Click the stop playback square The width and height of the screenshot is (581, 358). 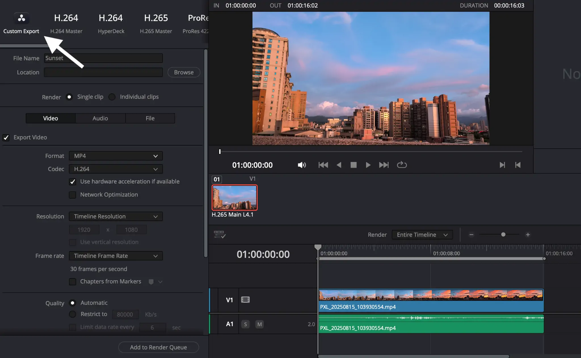[x=353, y=165]
